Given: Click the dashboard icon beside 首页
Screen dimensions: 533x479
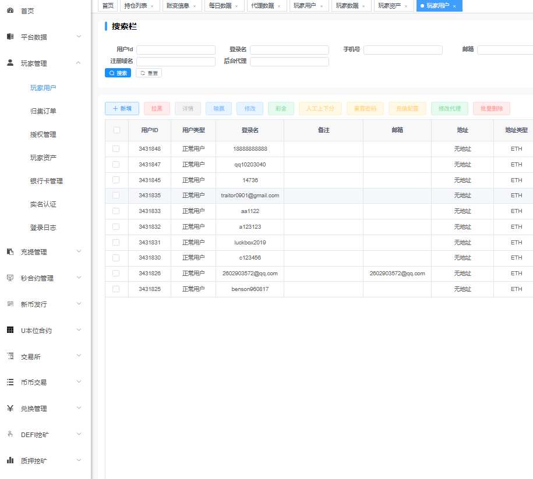Looking at the screenshot, I should (x=10, y=11).
